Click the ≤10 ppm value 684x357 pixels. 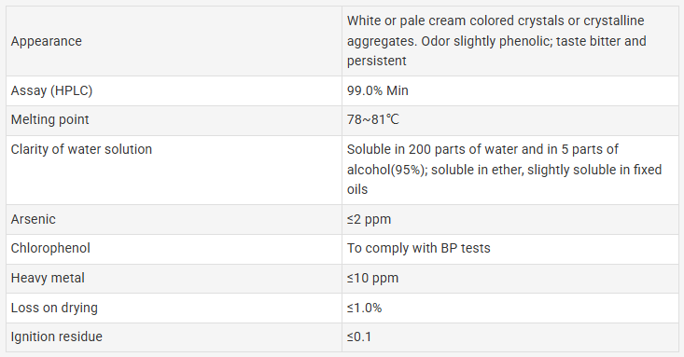pos(373,278)
